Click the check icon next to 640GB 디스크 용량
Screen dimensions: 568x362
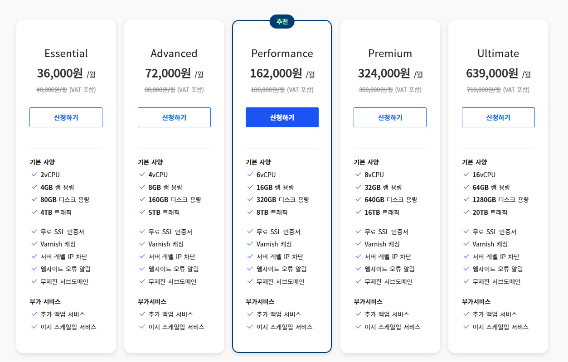click(x=358, y=199)
